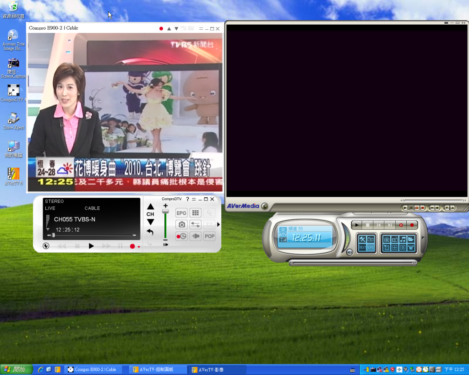Open the EPG program guide in ComproDTV
The image size is (469, 375).
tap(181, 213)
